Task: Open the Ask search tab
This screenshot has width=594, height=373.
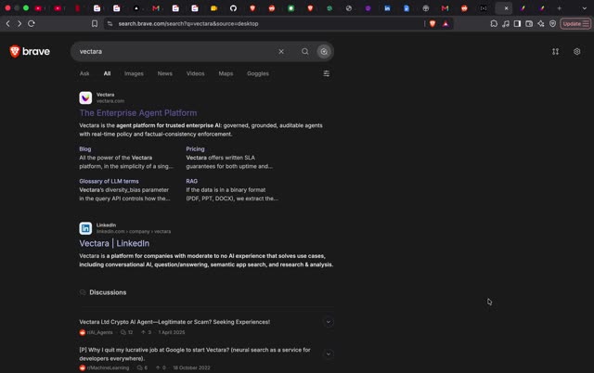Action: 84,73
